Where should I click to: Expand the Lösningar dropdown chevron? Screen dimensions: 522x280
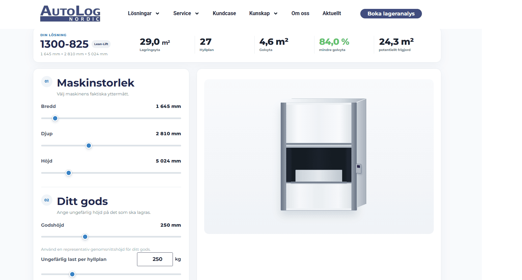(x=157, y=13)
